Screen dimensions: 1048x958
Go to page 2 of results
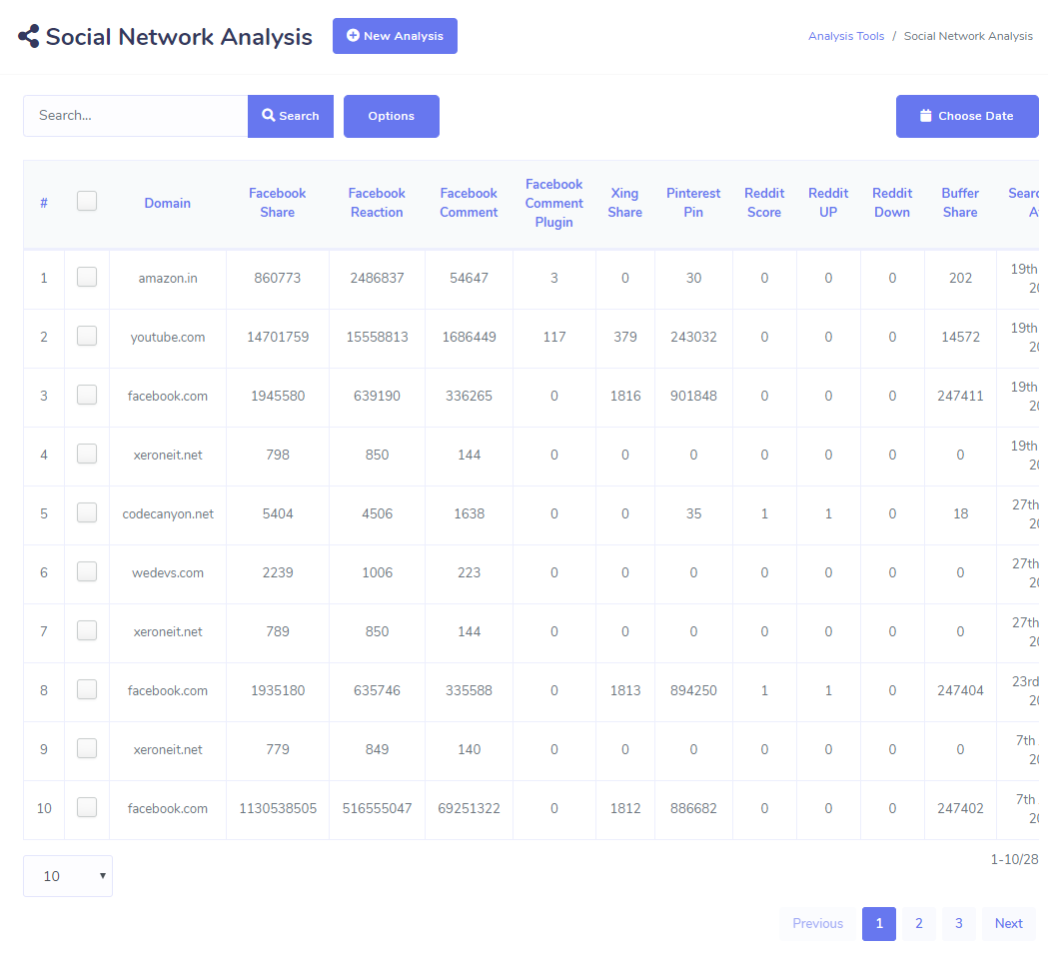point(918,924)
